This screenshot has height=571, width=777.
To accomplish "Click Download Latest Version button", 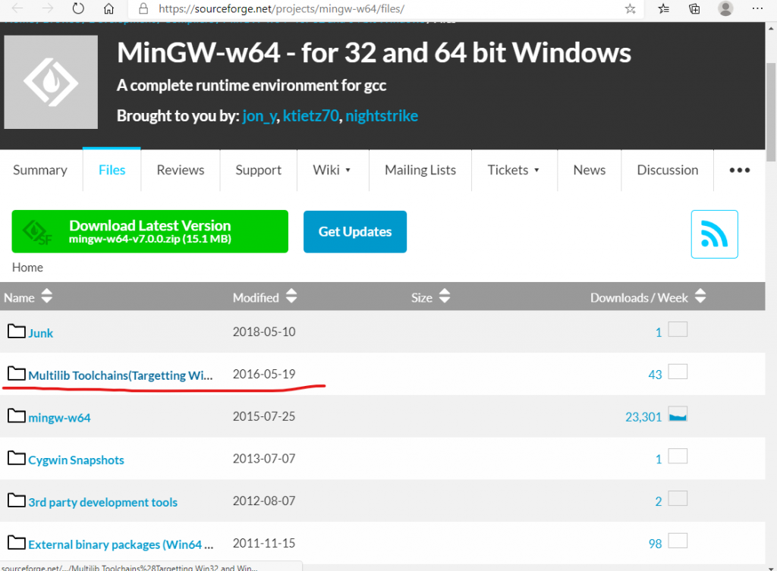I will 149,231.
